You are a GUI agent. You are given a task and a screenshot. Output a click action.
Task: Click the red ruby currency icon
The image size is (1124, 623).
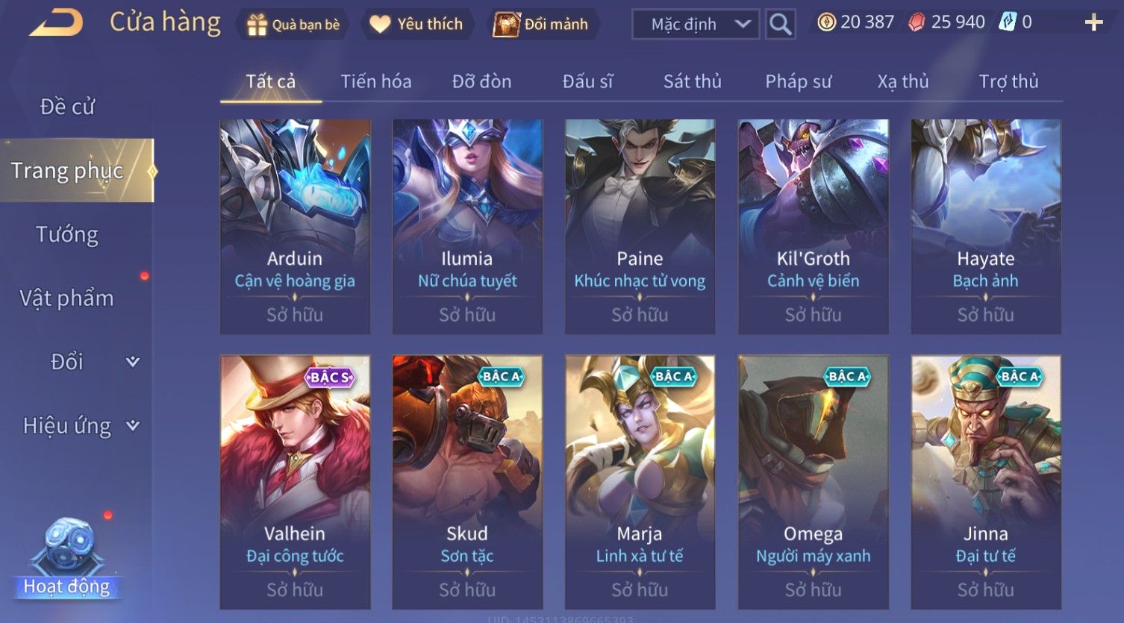(x=916, y=22)
